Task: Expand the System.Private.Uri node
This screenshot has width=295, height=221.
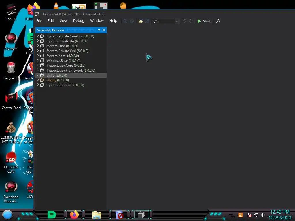Action: (x=38, y=41)
